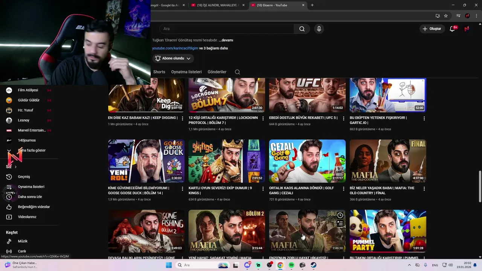This screenshot has width=482, height=271.
Task: Click the YouTube search input field
Action: (x=227, y=29)
